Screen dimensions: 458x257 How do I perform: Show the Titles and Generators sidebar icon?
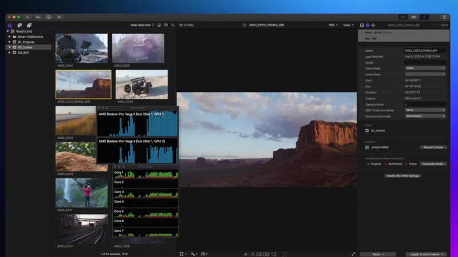tap(29, 25)
